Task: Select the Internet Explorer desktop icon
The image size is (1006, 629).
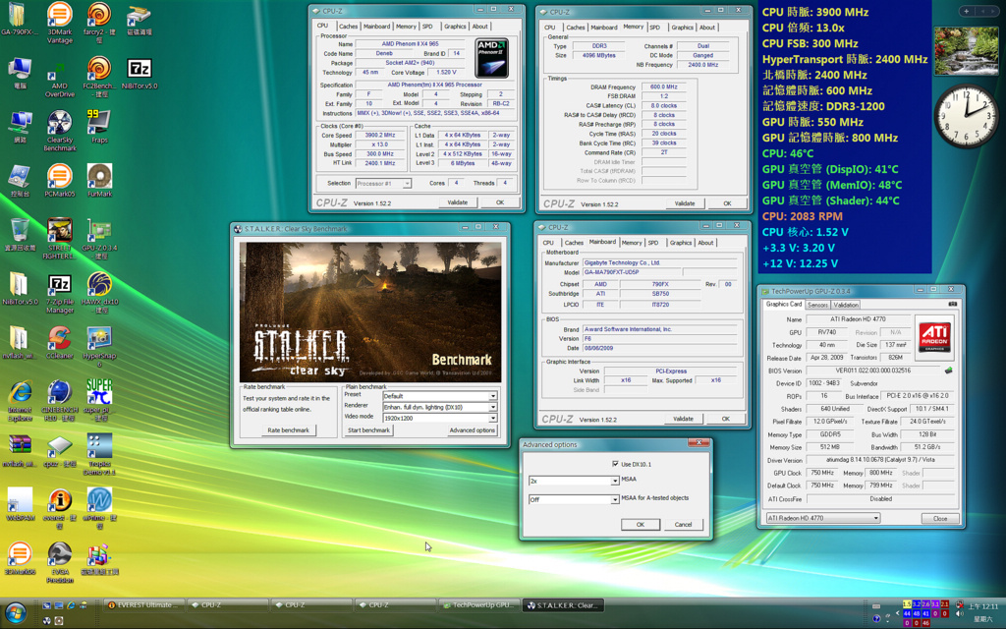Action: click(x=20, y=401)
